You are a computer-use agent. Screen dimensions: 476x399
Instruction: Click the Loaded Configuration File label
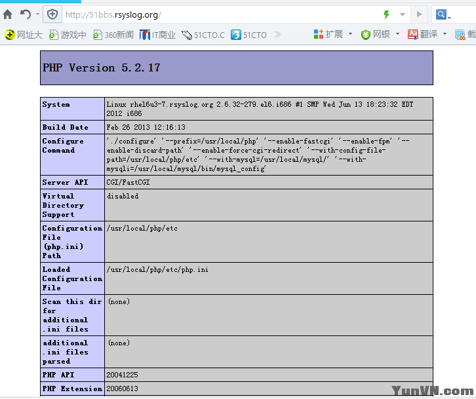pos(72,278)
